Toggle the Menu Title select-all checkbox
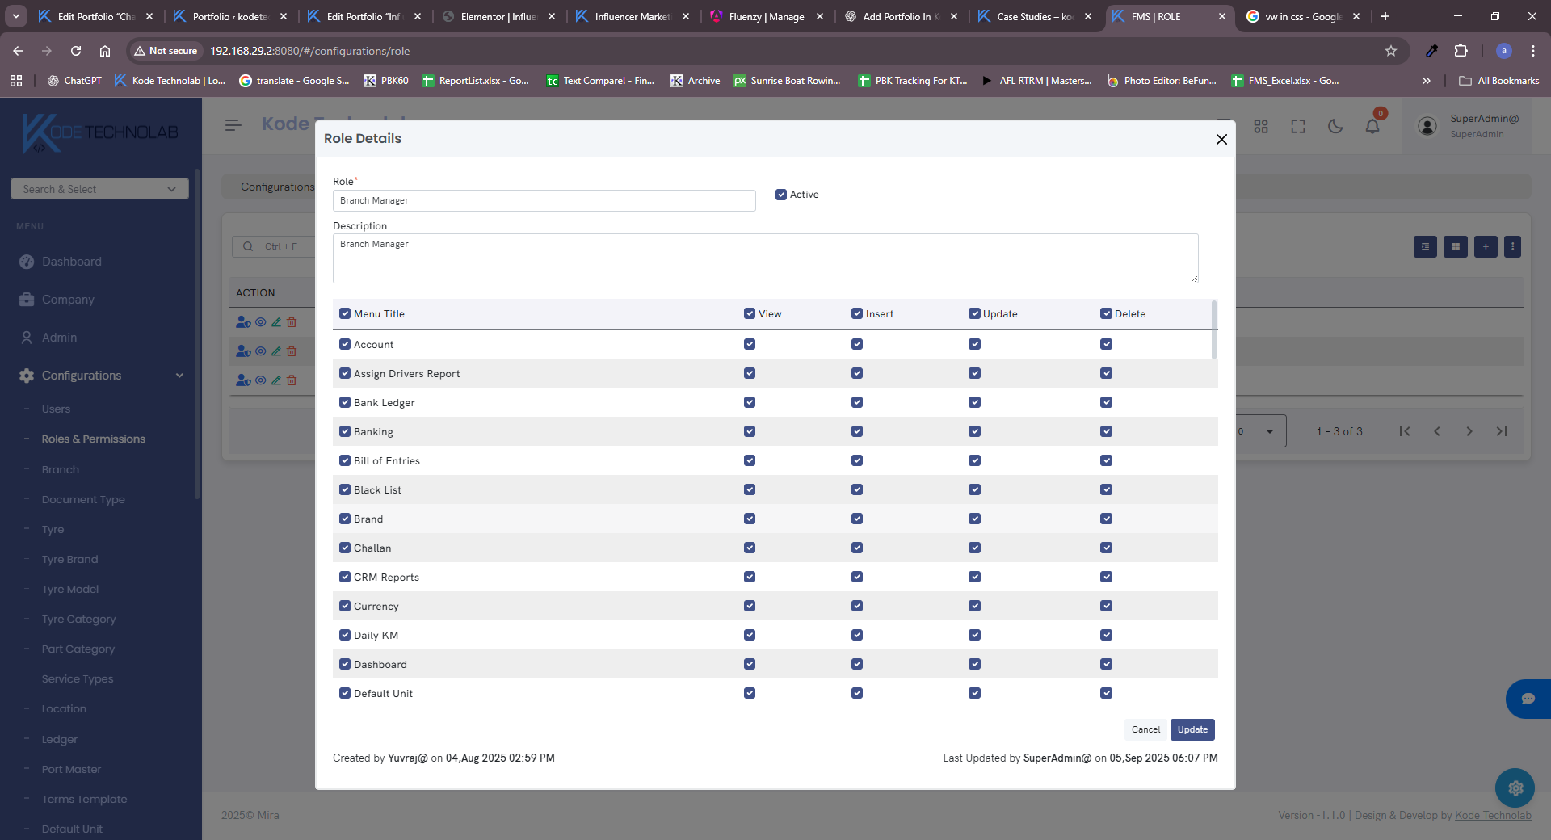 (345, 313)
